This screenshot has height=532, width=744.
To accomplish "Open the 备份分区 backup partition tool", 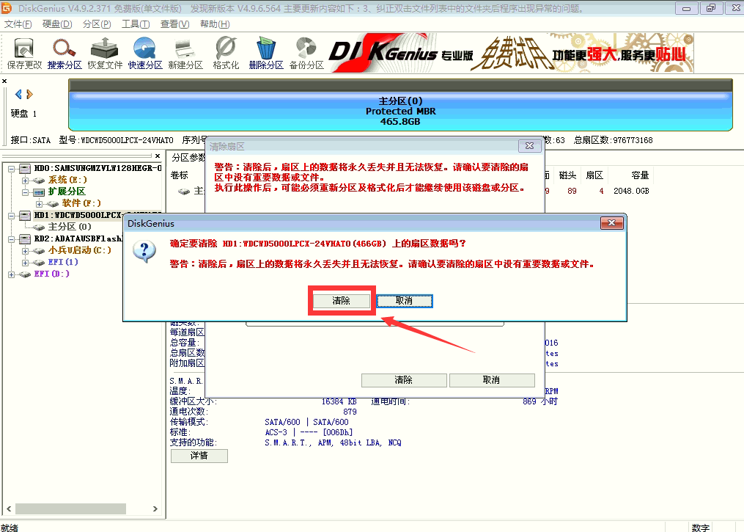I will (x=305, y=51).
